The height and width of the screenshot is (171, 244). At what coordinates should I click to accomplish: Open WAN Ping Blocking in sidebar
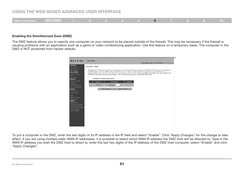click(75, 98)
